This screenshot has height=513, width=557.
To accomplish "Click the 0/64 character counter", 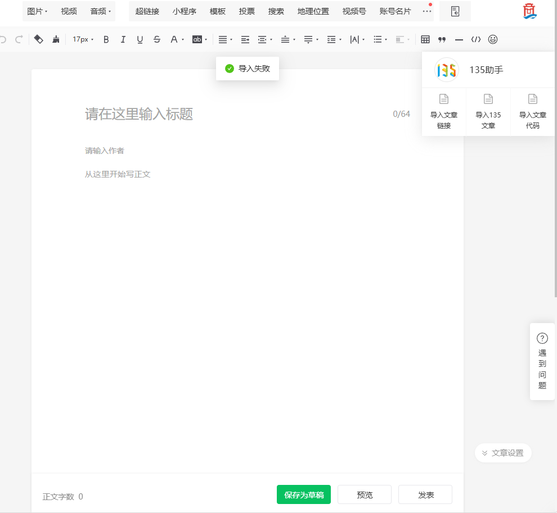I will coord(401,114).
